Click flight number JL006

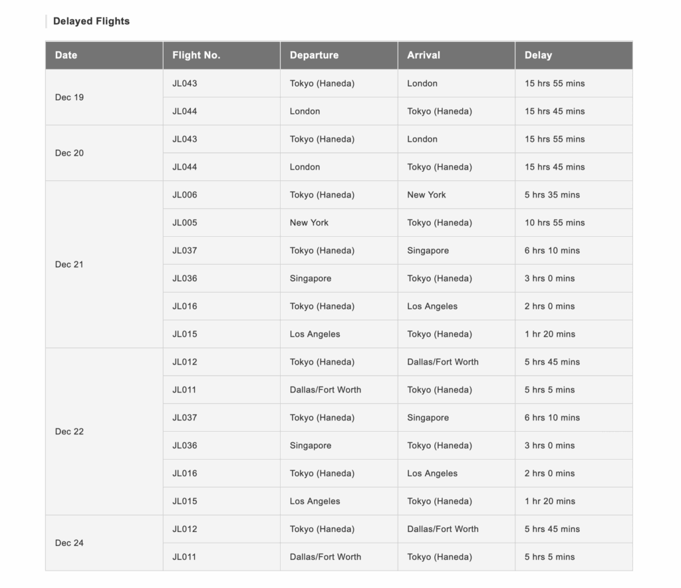[185, 195]
